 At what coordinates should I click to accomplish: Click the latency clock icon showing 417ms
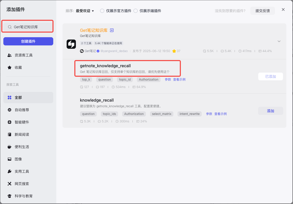click(240, 51)
